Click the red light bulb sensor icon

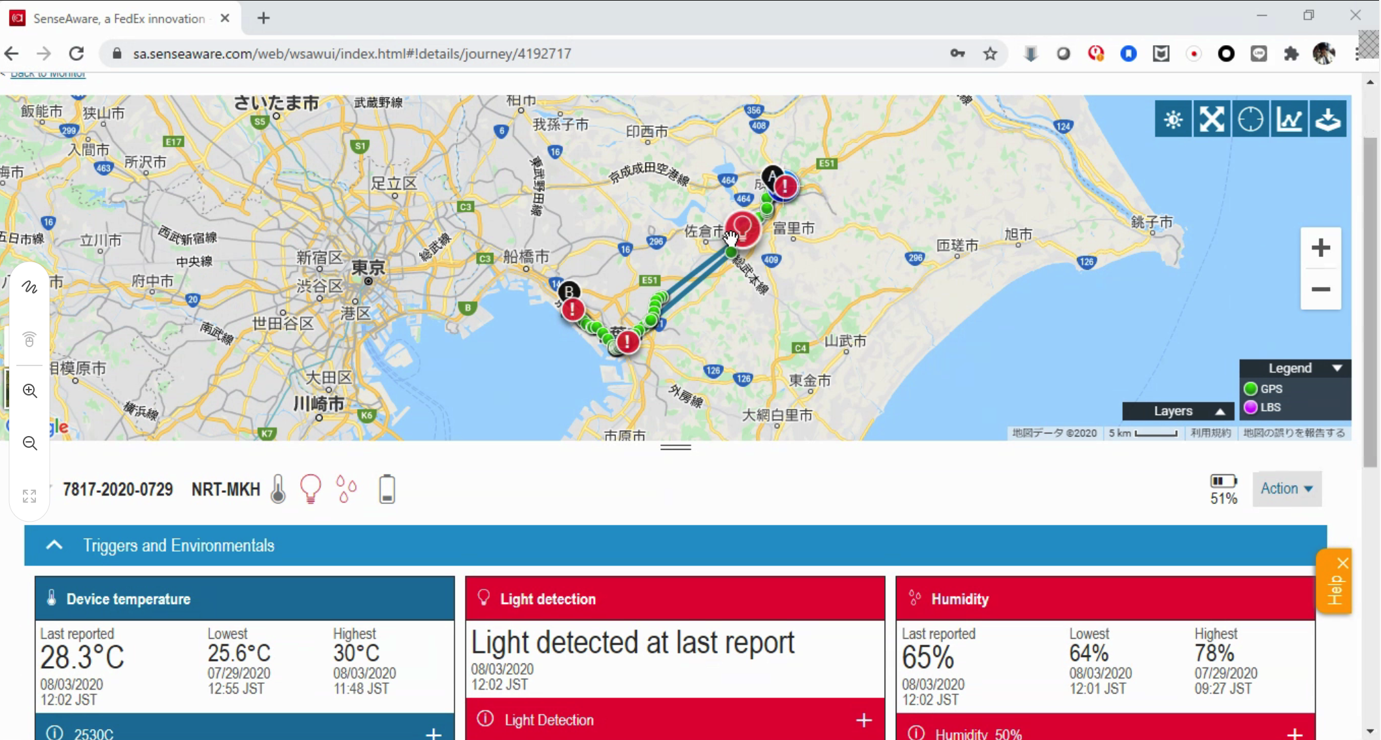pyautogui.click(x=311, y=489)
